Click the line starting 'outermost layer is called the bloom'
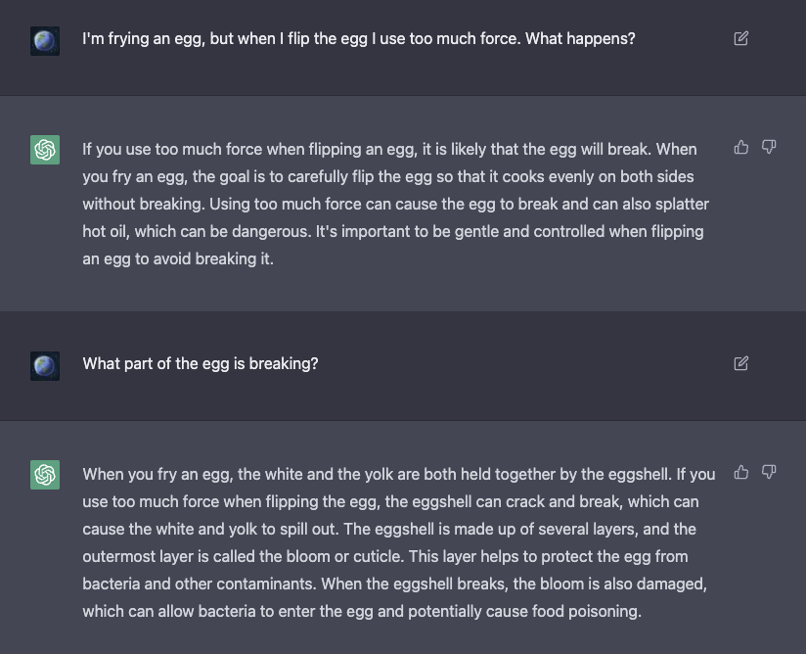 [x=385, y=556]
